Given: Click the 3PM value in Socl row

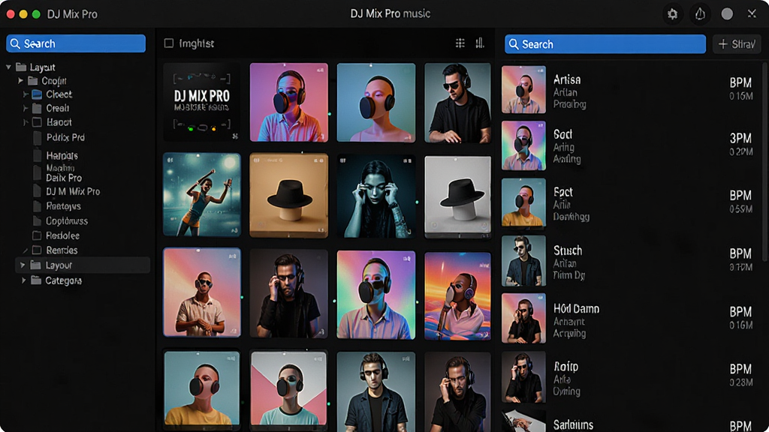Looking at the screenshot, I should 740,138.
